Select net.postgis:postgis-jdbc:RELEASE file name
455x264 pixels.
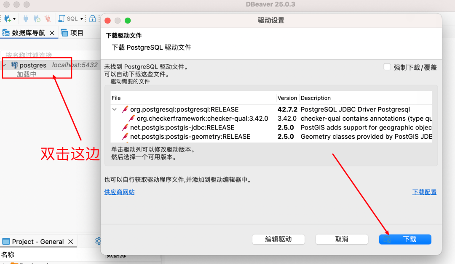coord(182,127)
